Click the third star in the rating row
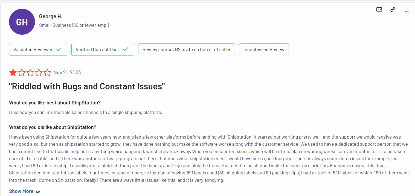 [x=30, y=72]
